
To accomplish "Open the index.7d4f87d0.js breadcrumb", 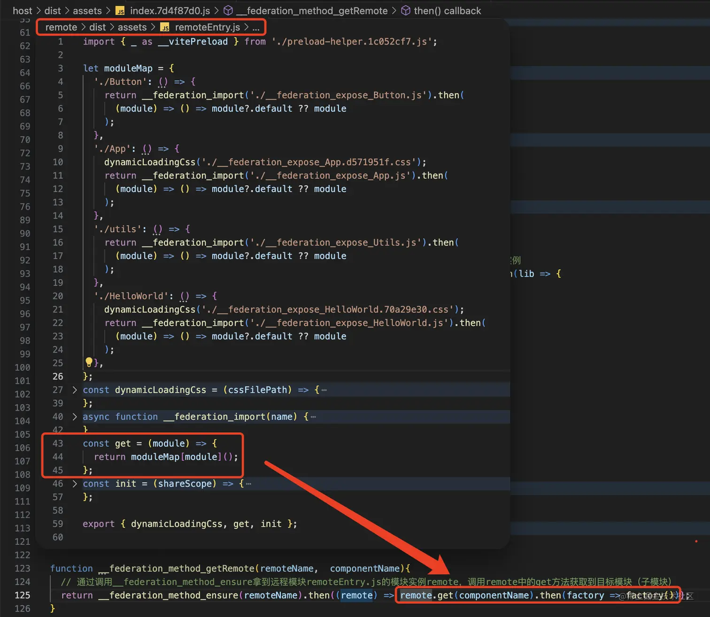I will coord(170,11).
